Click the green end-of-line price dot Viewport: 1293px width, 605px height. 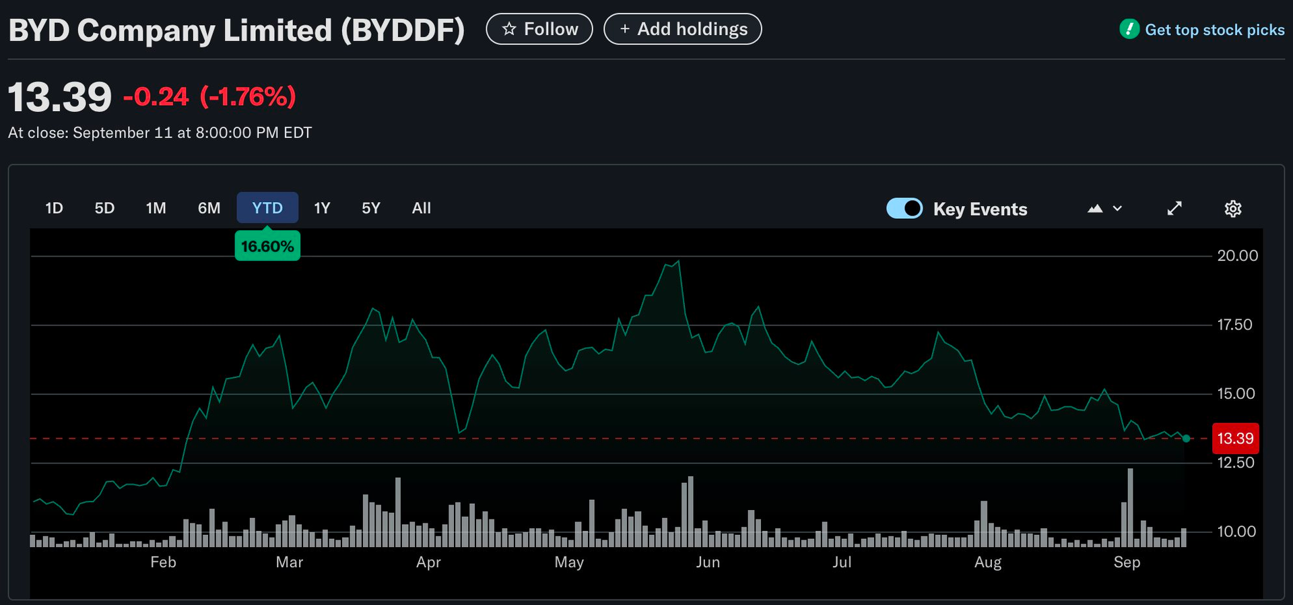coord(1186,439)
